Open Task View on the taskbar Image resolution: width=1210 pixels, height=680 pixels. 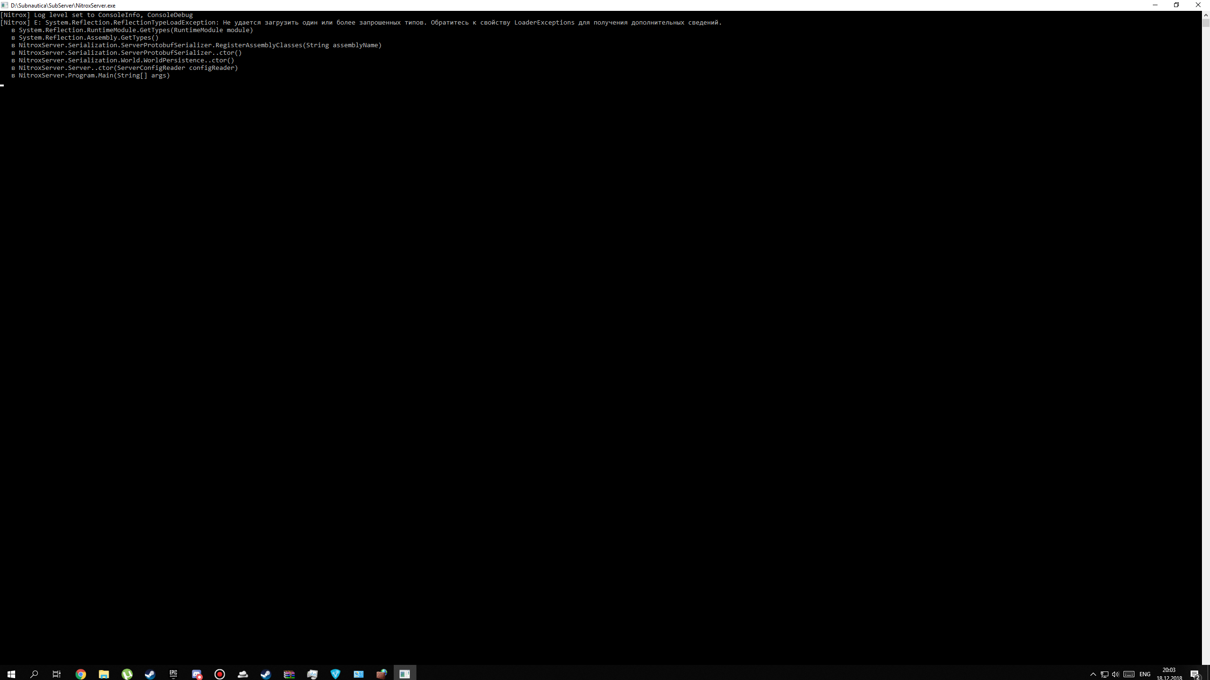pyautogui.click(x=57, y=674)
